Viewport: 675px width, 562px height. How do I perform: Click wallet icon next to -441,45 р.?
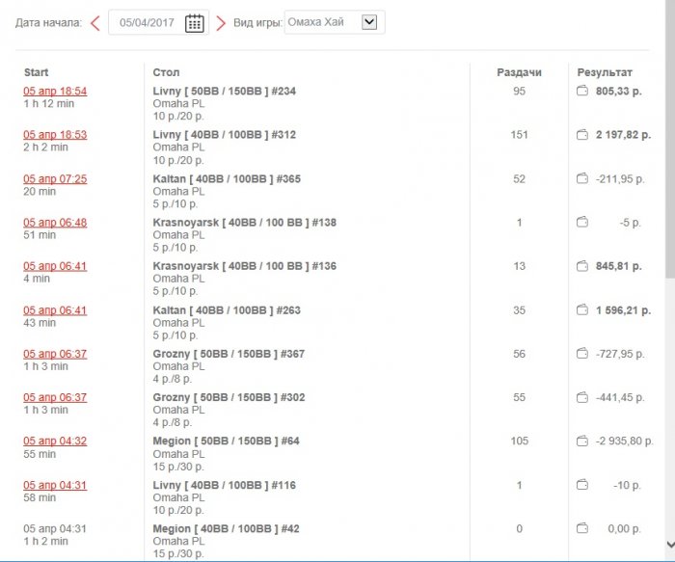(x=582, y=397)
